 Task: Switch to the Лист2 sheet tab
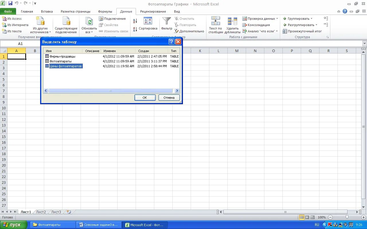coord(41,212)
